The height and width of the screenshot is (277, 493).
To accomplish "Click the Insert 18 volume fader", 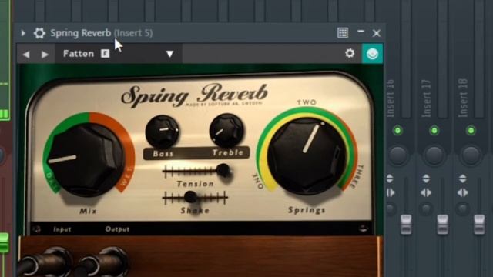I will [x=479, y=225].
